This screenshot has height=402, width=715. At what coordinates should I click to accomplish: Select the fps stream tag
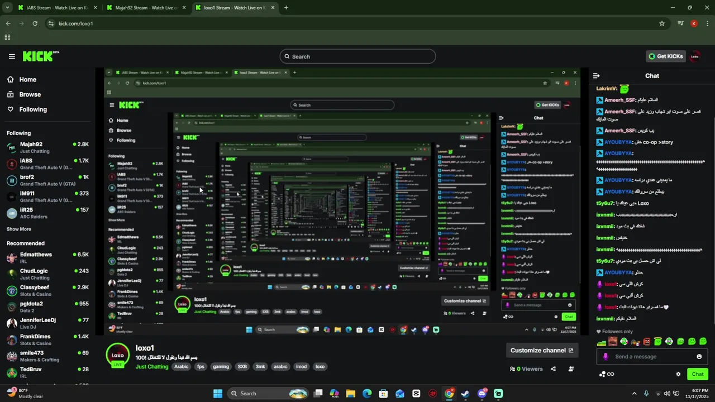pos(201,367)
